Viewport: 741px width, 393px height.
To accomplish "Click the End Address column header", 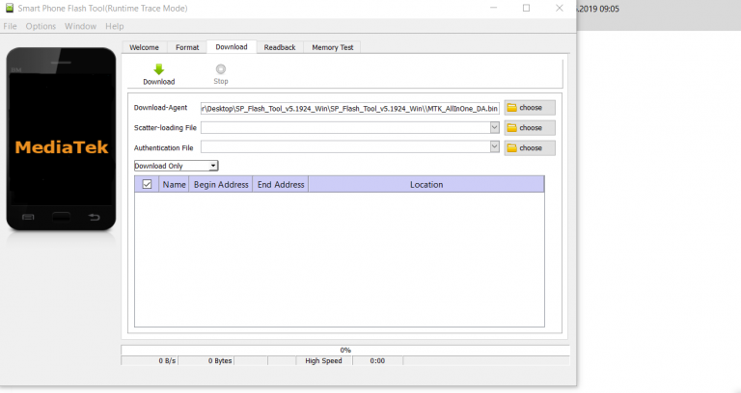I will click(281, 185).
